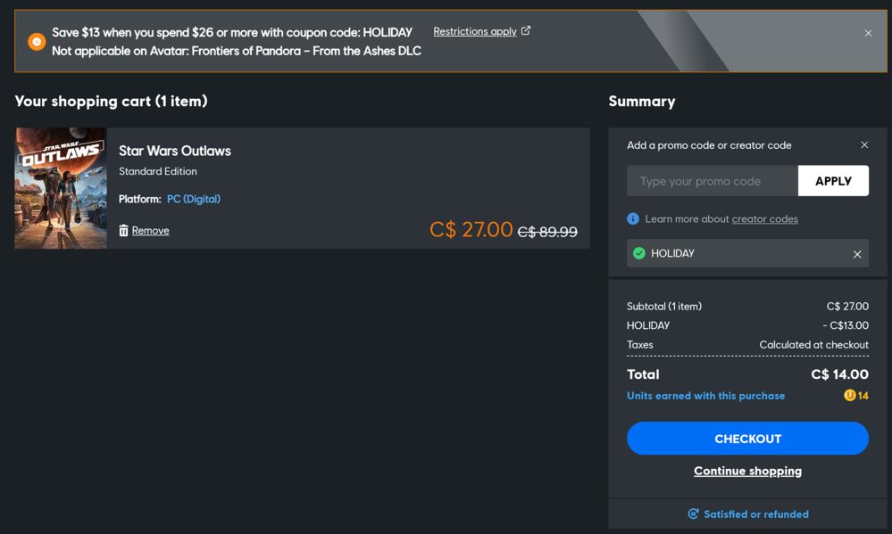Collapse the promo code section
892x534 pixels.
863,145
